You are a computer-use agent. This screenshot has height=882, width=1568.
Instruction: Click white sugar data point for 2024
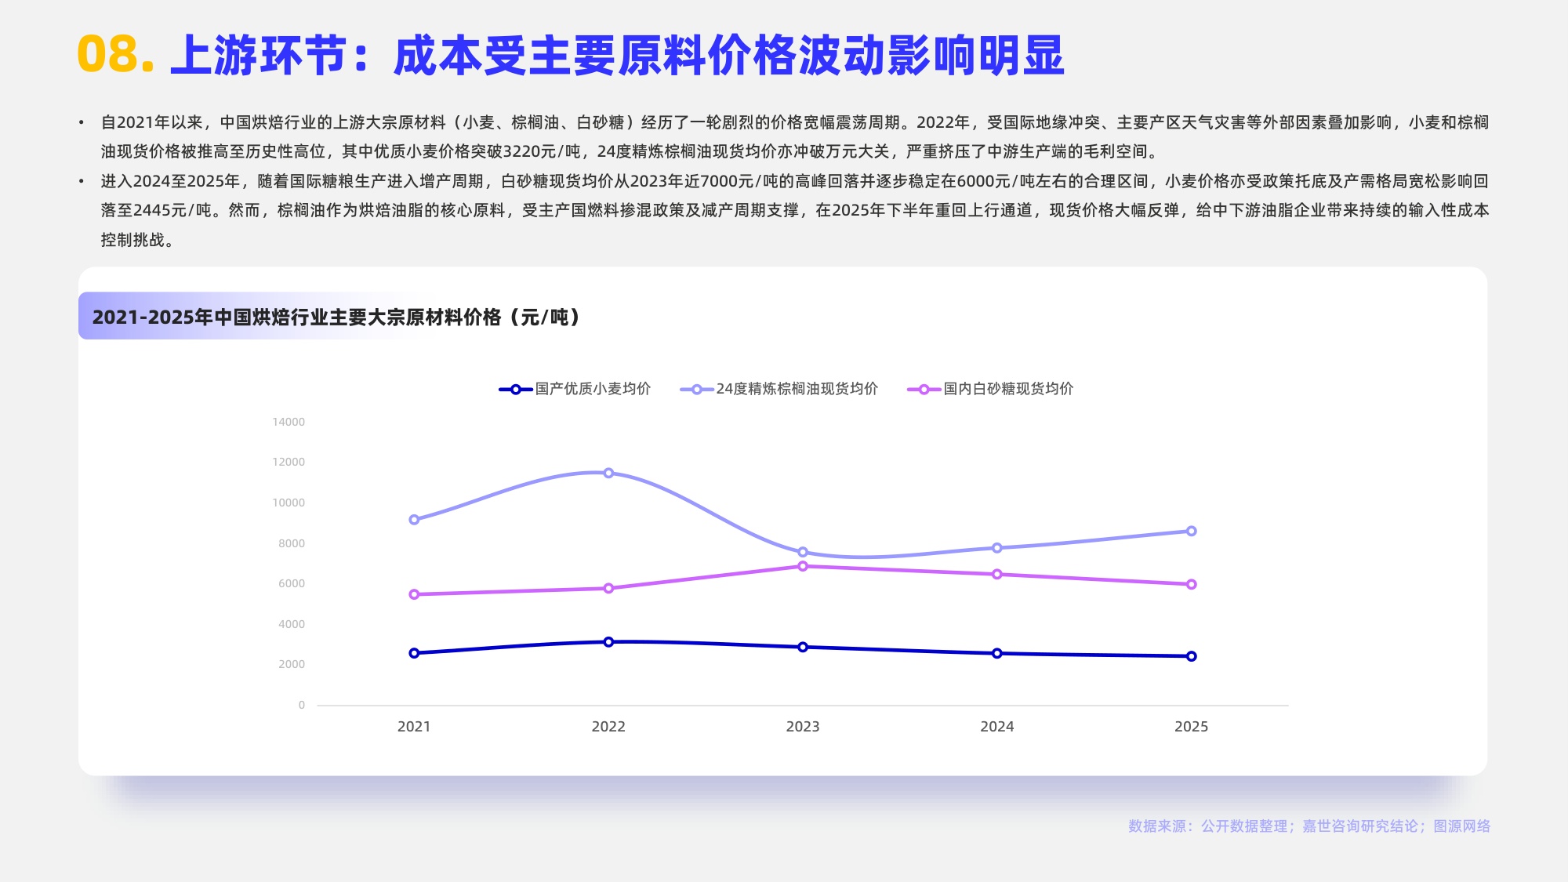(997, 575)
